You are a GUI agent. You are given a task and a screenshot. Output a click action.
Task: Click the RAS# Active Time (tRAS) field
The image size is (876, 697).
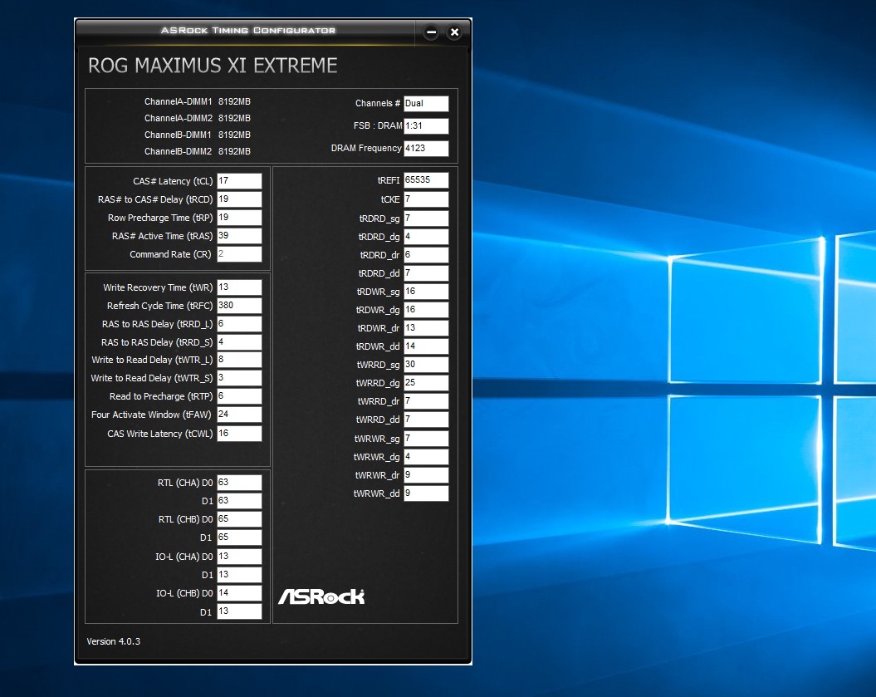click(x=239, y=235)
